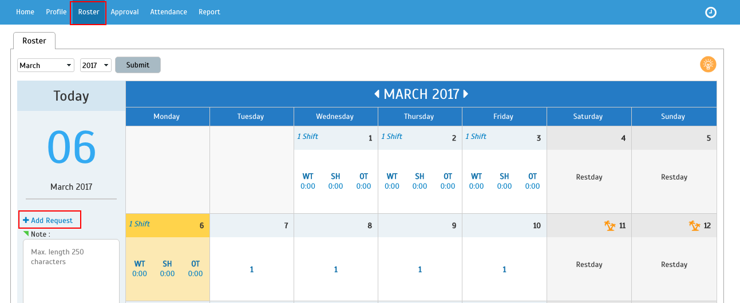Viewport: 740px width, 303px height.
Task: Open the Attendance menu
Action: click(x=169, y=12)
